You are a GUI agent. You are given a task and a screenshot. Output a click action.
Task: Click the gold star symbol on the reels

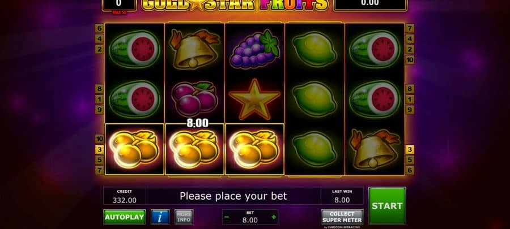click(x=254, y=99)
